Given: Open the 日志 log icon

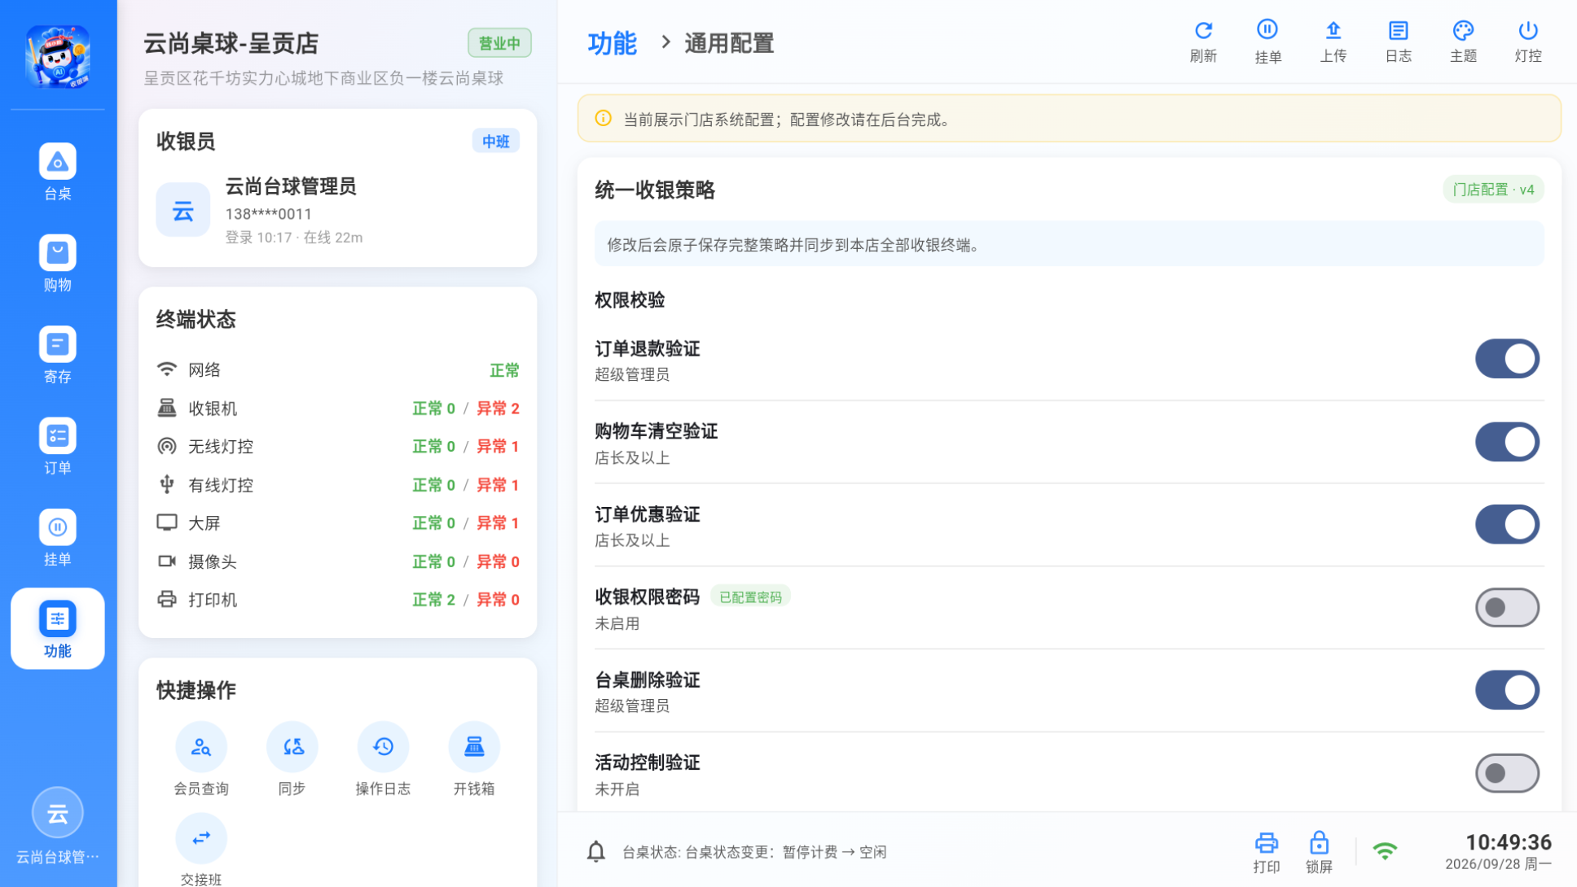Looking at the screenshot, I should [x=1398, y=42].
